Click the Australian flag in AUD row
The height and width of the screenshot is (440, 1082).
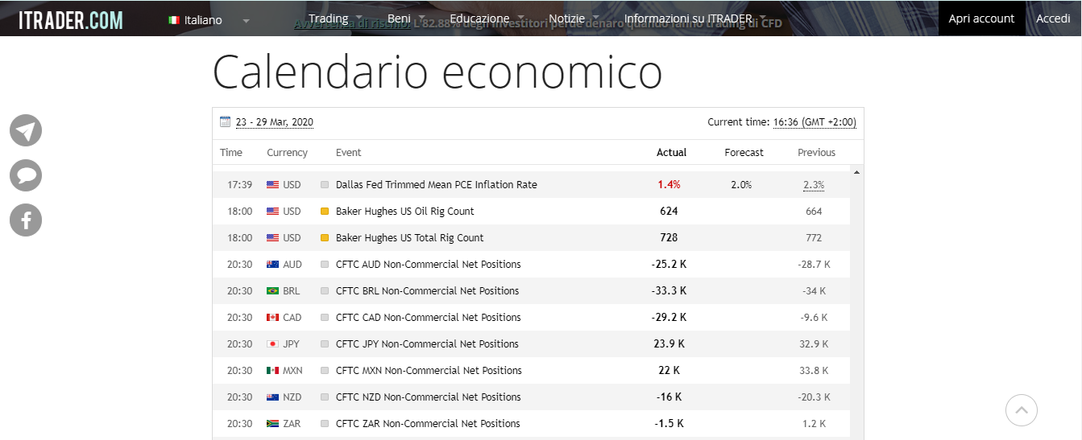(x=272, y=265)
